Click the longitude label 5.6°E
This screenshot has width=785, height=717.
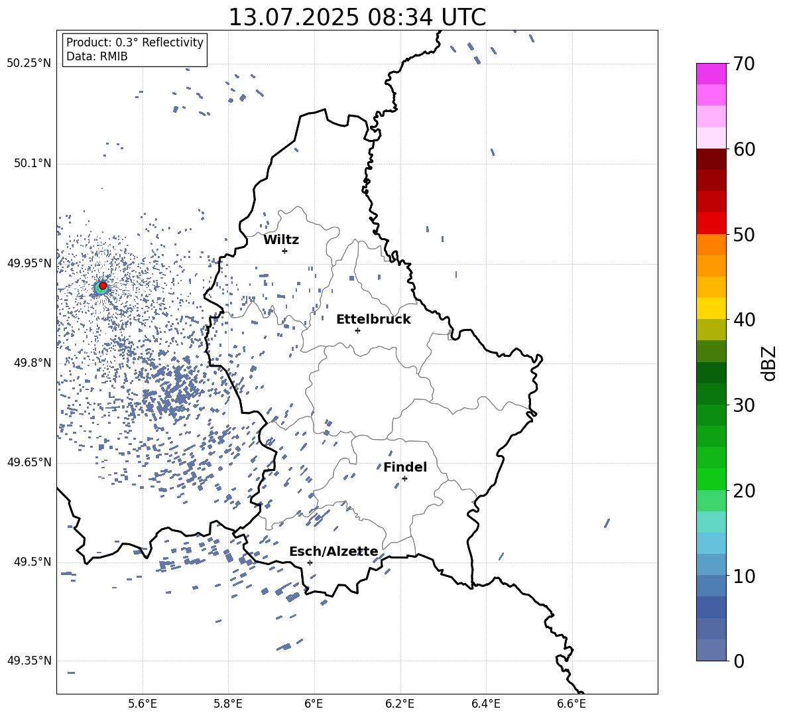[143, 704]
